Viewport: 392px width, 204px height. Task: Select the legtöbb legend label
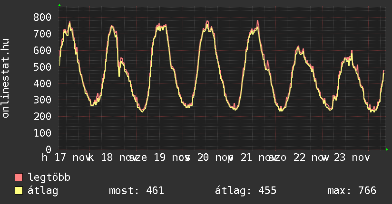pos(49,177)
